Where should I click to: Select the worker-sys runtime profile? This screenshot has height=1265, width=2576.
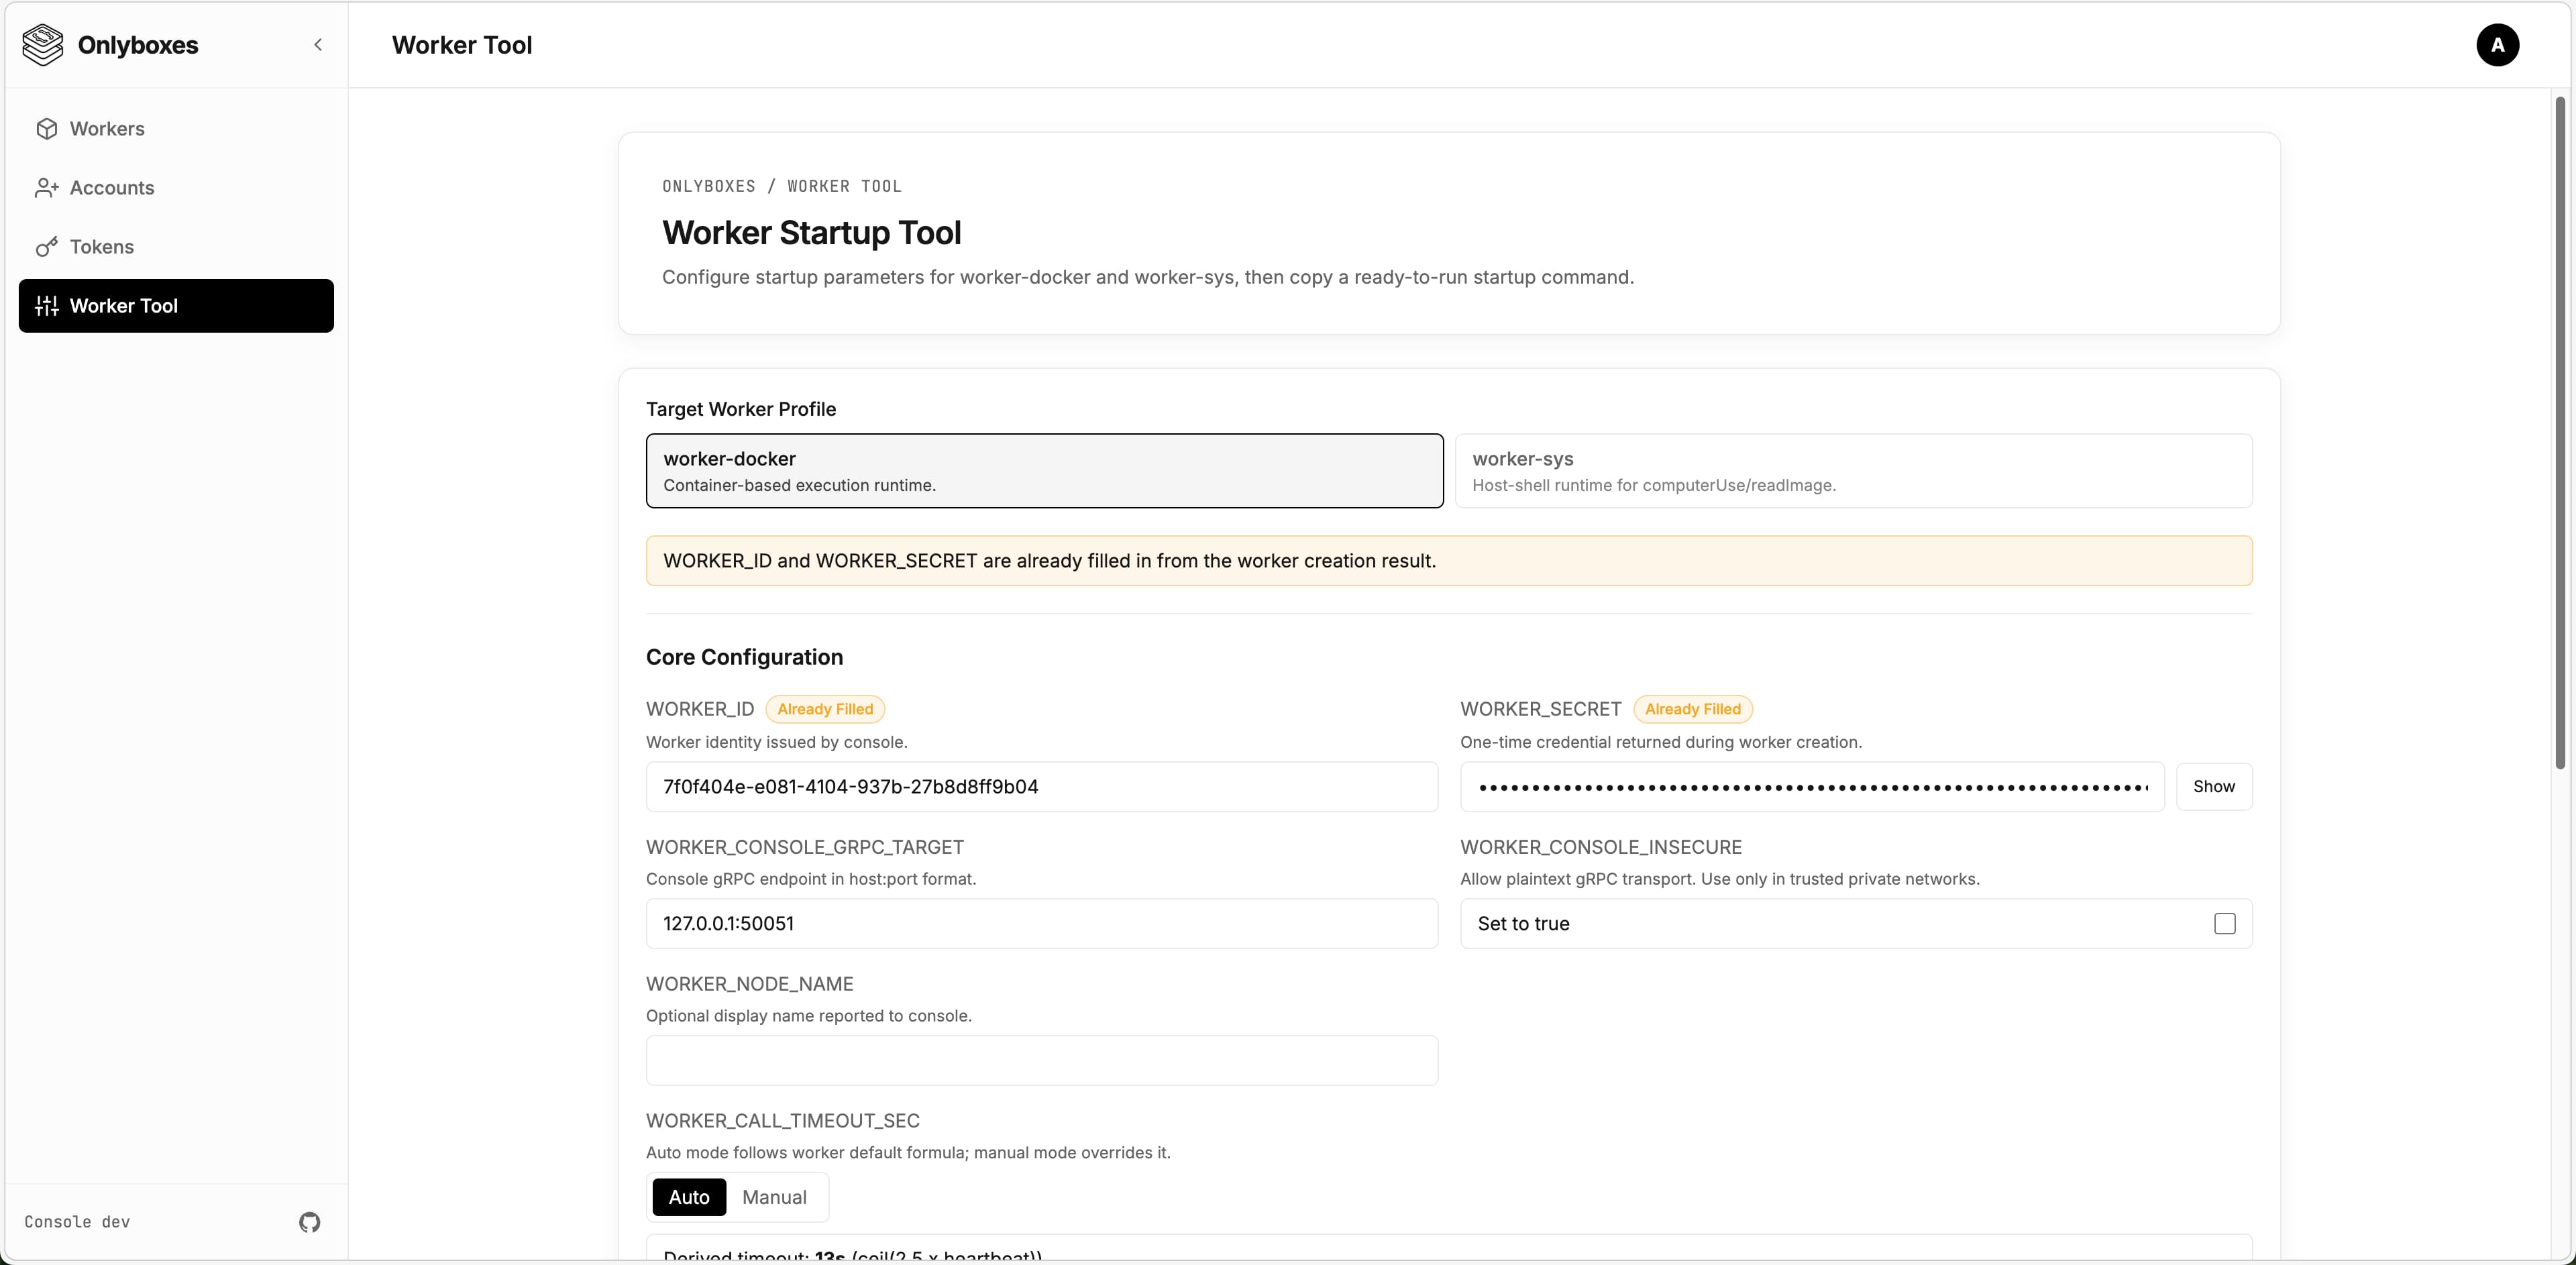1854,470
